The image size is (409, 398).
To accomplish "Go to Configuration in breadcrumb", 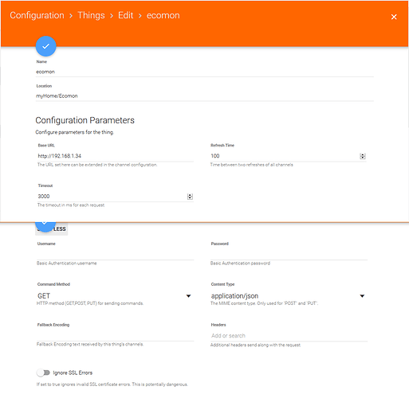I will click(x=37, y=15).
